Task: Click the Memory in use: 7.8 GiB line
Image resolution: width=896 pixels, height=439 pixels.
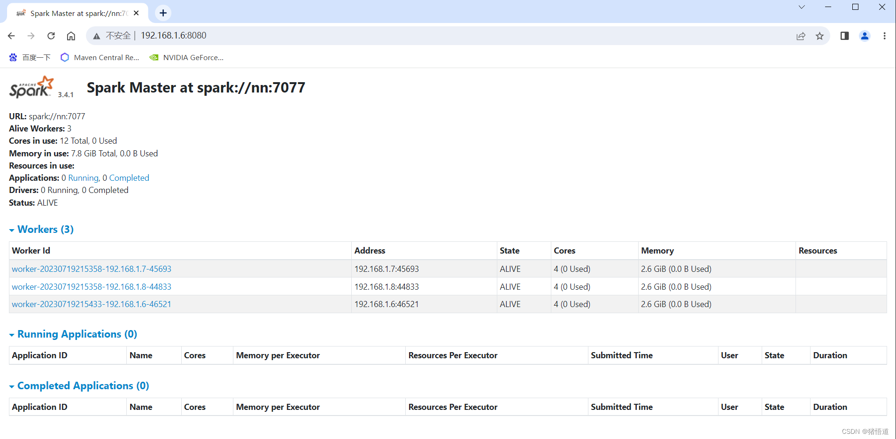Action: pyautogui.click(x=84, y=154)
